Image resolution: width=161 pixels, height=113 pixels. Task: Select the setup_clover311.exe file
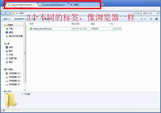click(75, 29)
